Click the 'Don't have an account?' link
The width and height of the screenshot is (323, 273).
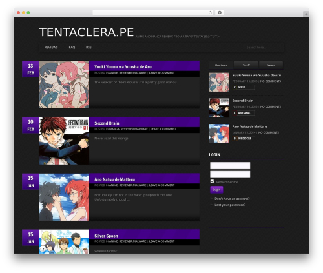(x=232, y=199)
